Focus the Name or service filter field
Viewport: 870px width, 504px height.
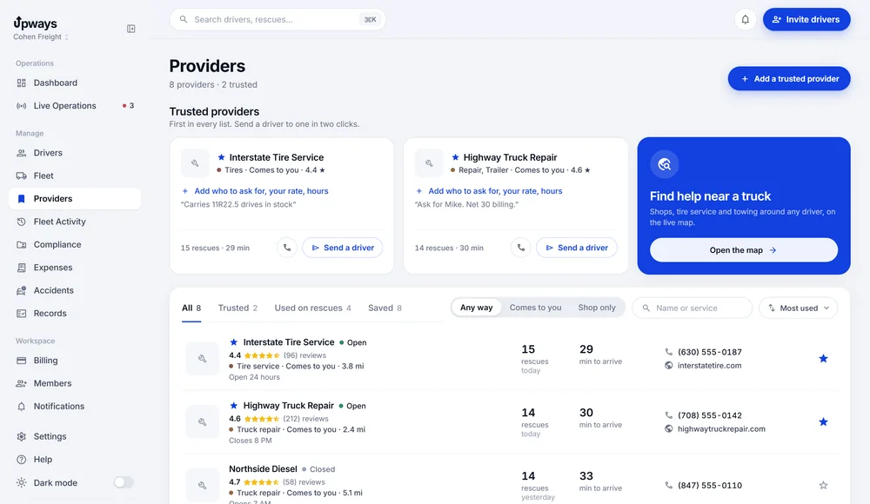pos(693,308)
